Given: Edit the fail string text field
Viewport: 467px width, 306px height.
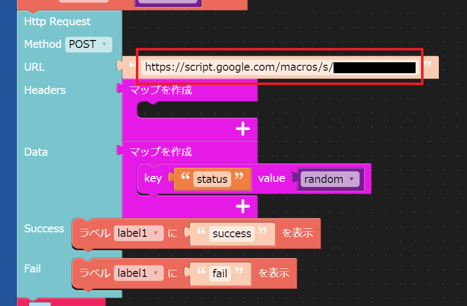Looking at the screenshot, I should [x=220, y=273].
